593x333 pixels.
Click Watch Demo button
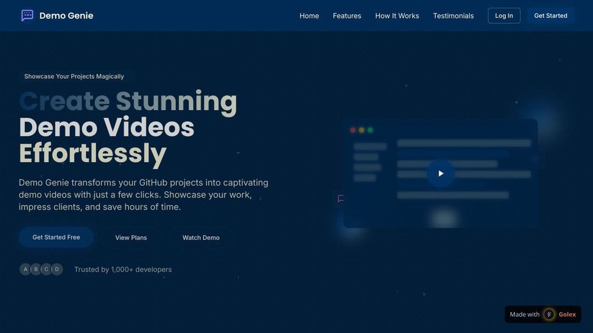[201, 238]
